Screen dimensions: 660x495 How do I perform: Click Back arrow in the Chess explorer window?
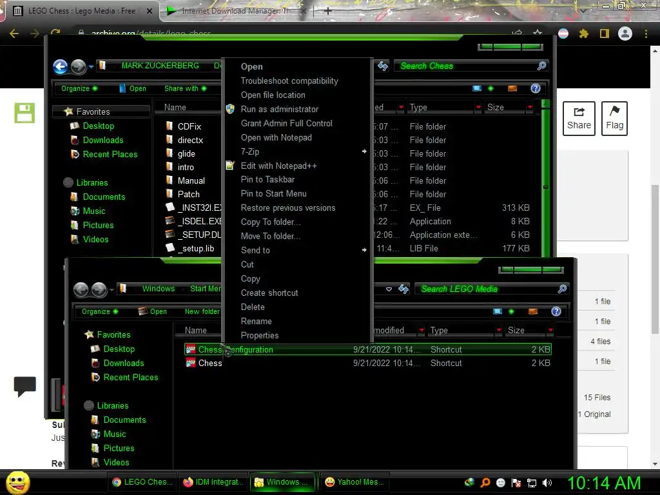click(60, 66)
